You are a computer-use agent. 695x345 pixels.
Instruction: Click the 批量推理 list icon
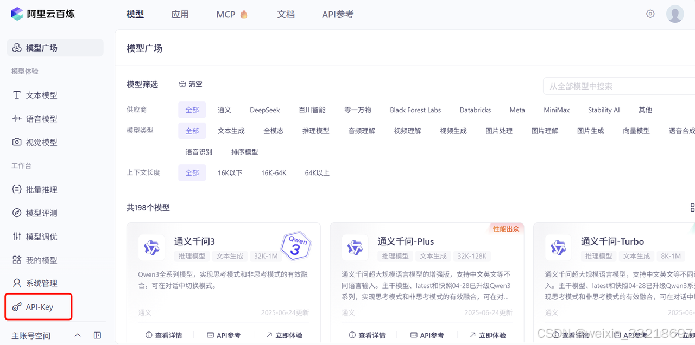(17, 189)
